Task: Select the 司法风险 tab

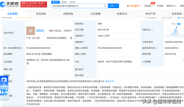Action: (x=41, y=14)
